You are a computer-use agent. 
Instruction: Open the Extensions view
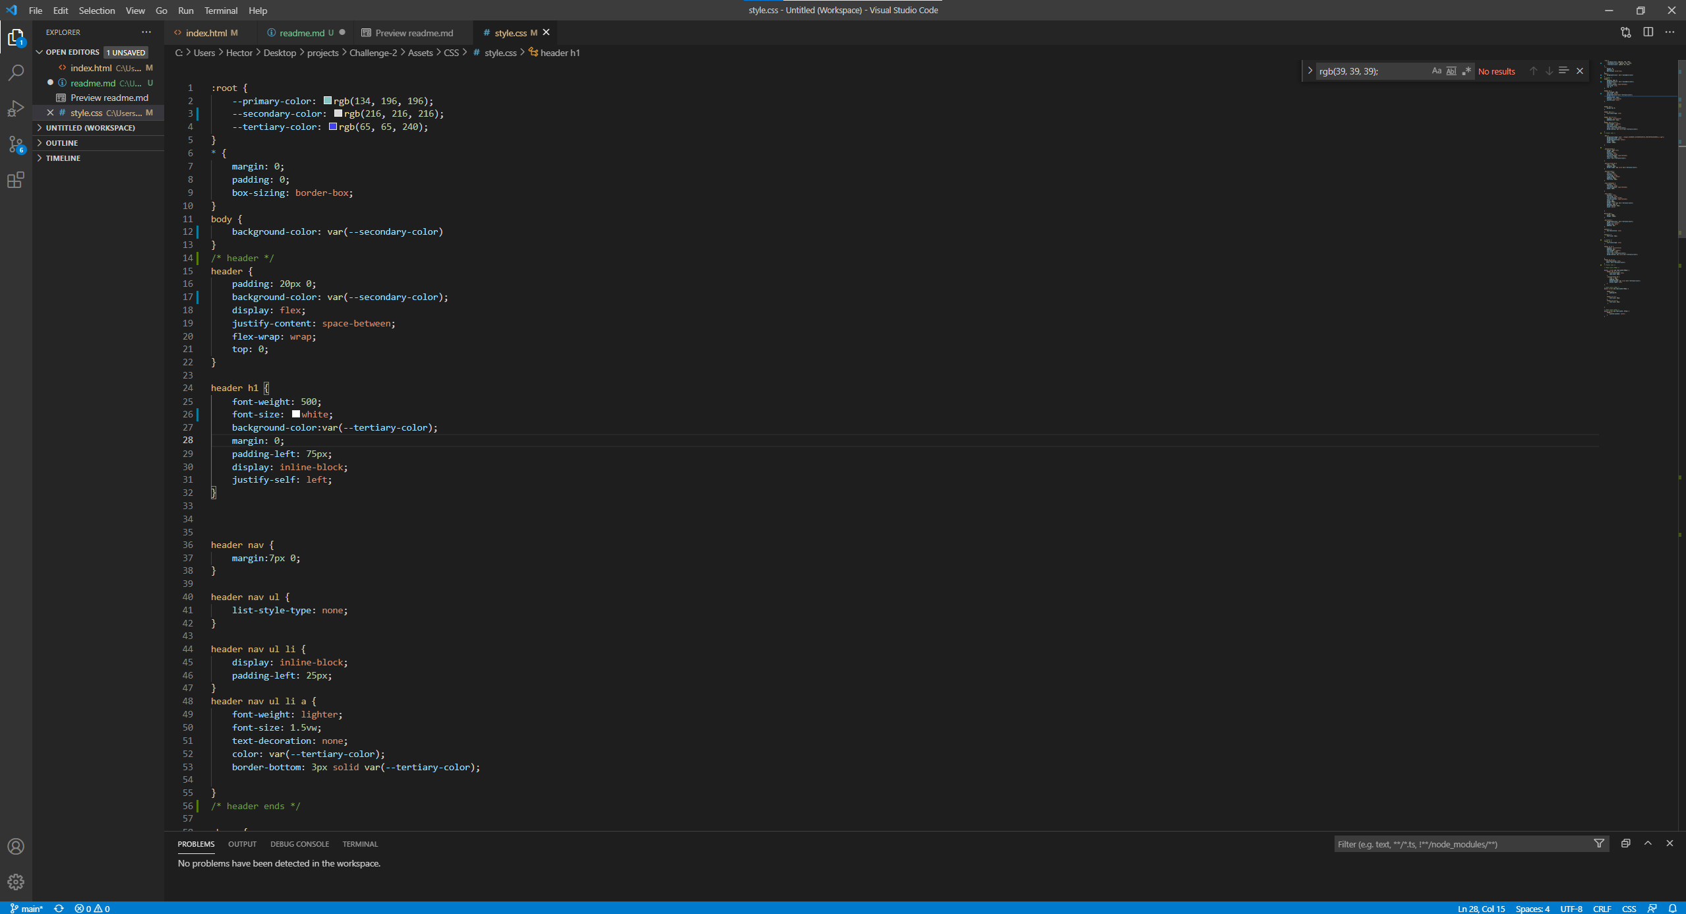[16, 180]
